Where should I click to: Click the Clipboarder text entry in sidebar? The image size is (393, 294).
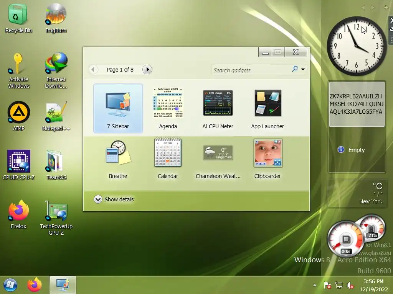tap(357, 104)
